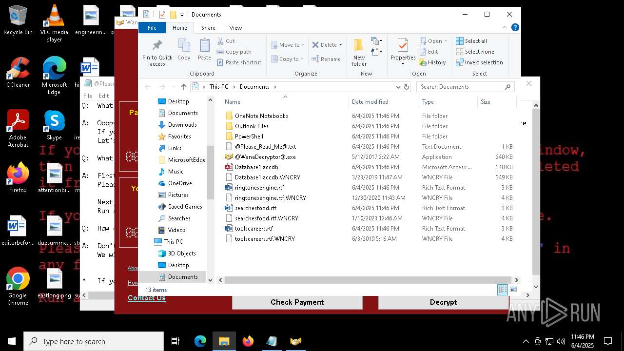624x351 pixels.
Task: Refresh the Documents folder view
Action: pyautogui.click(x=407, y=87)
